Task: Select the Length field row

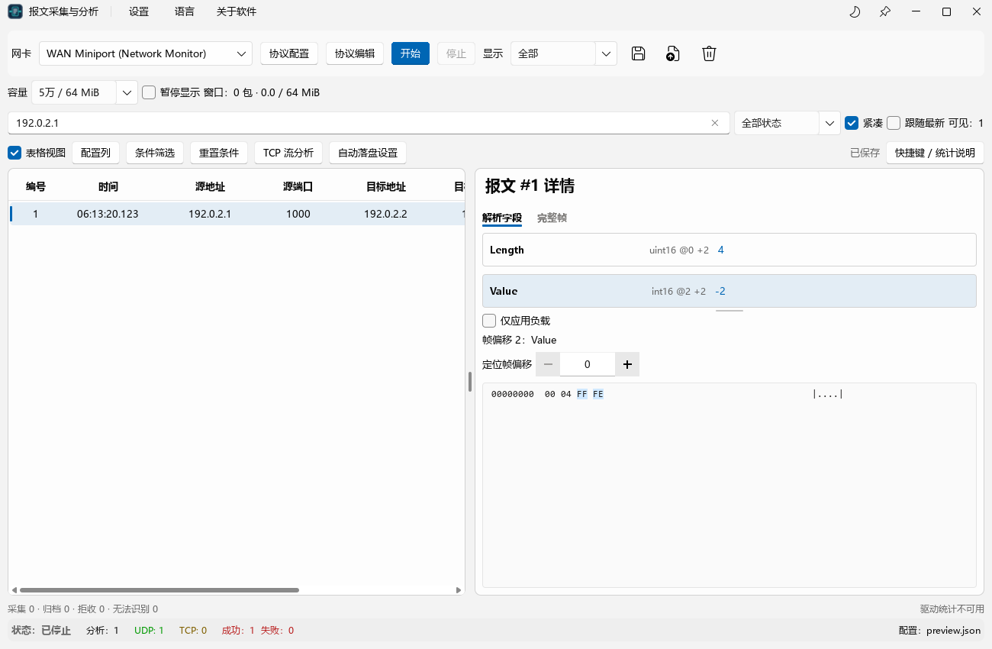Action: 730,250
